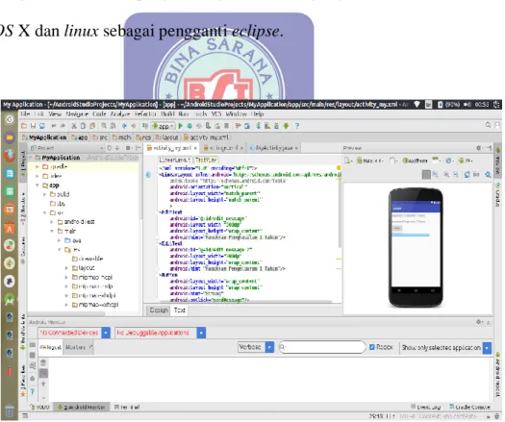The height and width of the screenshot is (422, 505).
Task: Click the Find magnifier icon
Action: [104, 126]
